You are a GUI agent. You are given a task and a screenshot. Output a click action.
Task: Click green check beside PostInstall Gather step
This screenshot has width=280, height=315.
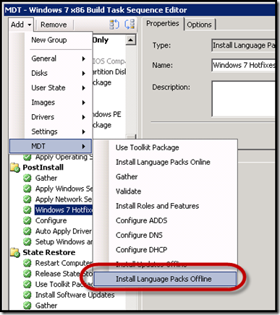point(27,178)
